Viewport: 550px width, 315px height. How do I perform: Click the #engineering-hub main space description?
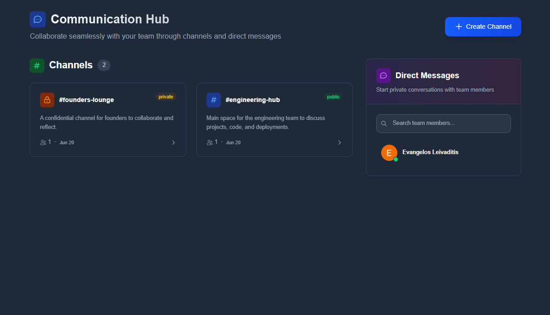click(266, 123)
